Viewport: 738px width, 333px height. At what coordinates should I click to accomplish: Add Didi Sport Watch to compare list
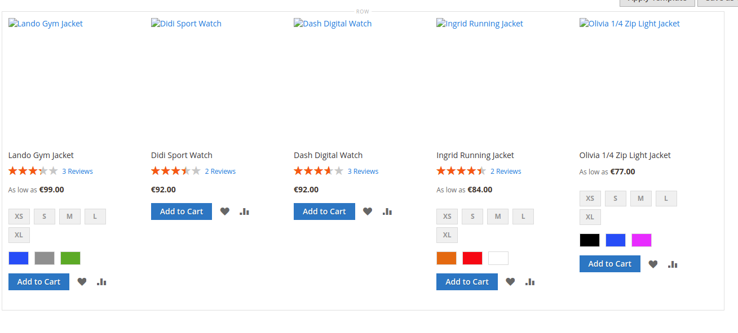(x=244, y=211)
